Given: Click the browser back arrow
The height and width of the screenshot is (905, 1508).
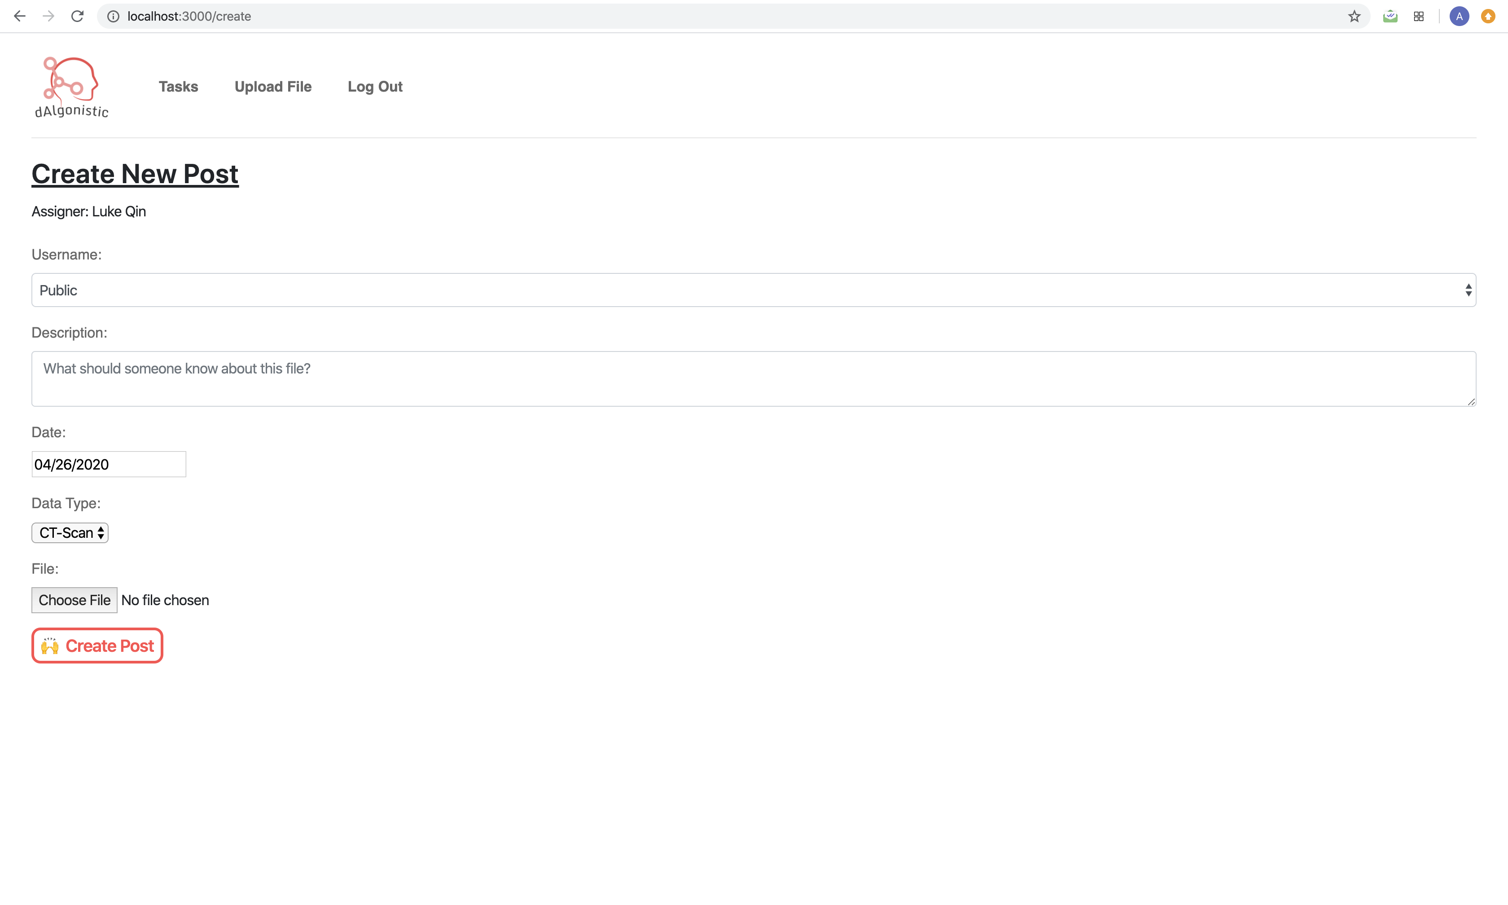Looking at the screenshot, I should tap(19, 17).
